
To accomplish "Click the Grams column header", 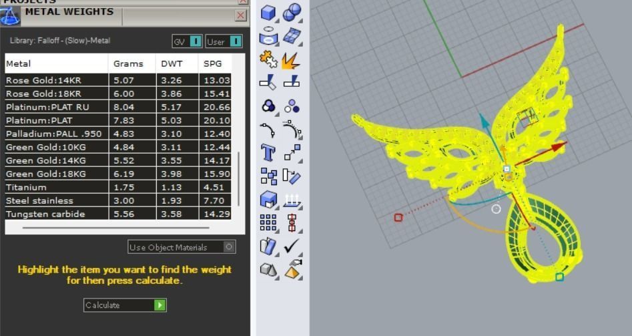I will [131, 63].
